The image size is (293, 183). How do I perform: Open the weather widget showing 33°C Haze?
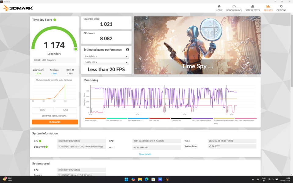(x=7, y=179)
